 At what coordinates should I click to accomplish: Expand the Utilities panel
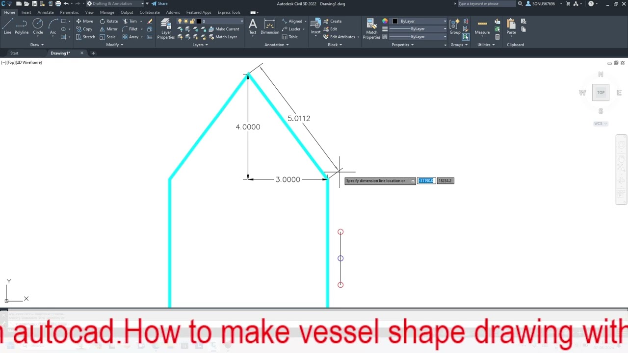tap(486, 45)
